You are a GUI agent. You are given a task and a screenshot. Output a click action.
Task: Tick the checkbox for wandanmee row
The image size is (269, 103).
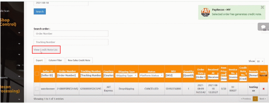pos(37,89)
